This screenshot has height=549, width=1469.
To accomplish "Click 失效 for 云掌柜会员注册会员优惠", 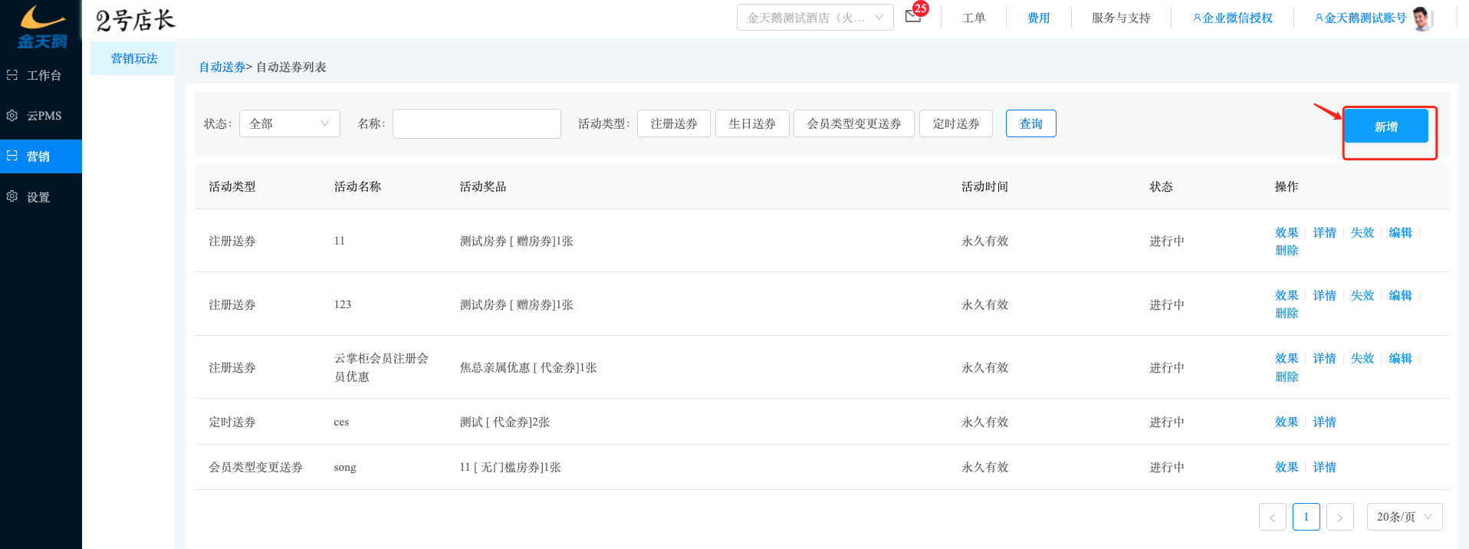I will coord(1362,358).
